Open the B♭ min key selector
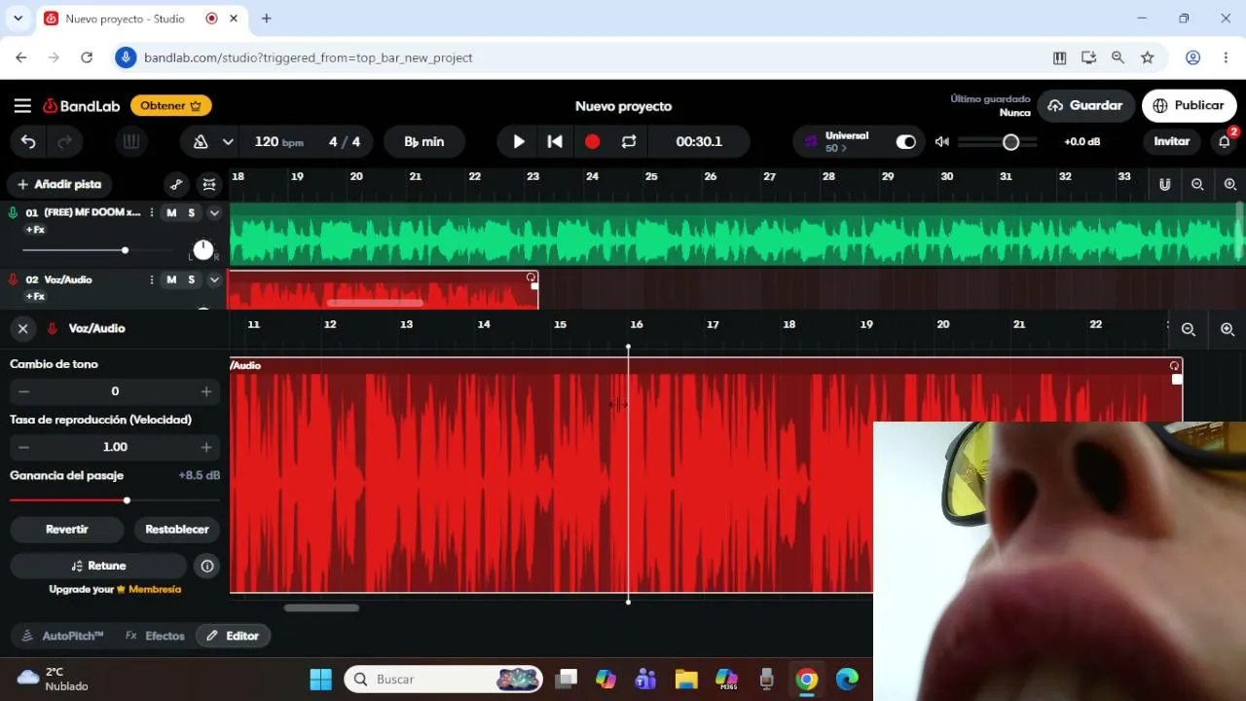 pyautogui.click(x=424, y=142)
